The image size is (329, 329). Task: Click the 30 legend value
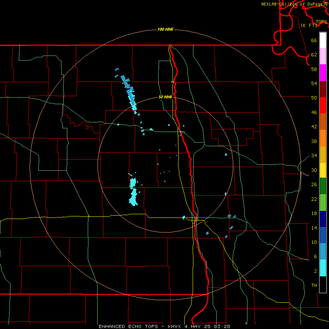pos(314,170)
